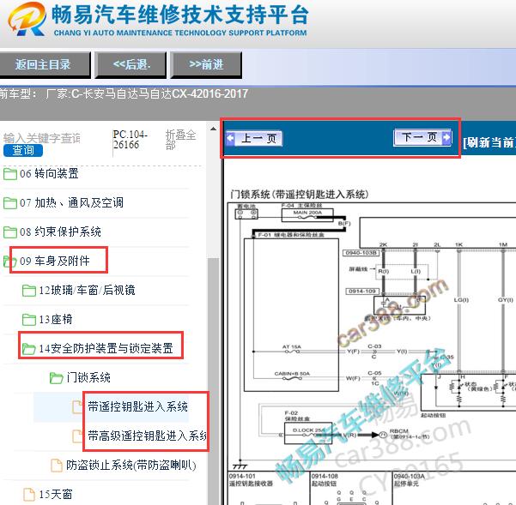Click the D.LOCK 25A fuse in diagram
The height and width of the screenshot is (505, 516).
308,433
